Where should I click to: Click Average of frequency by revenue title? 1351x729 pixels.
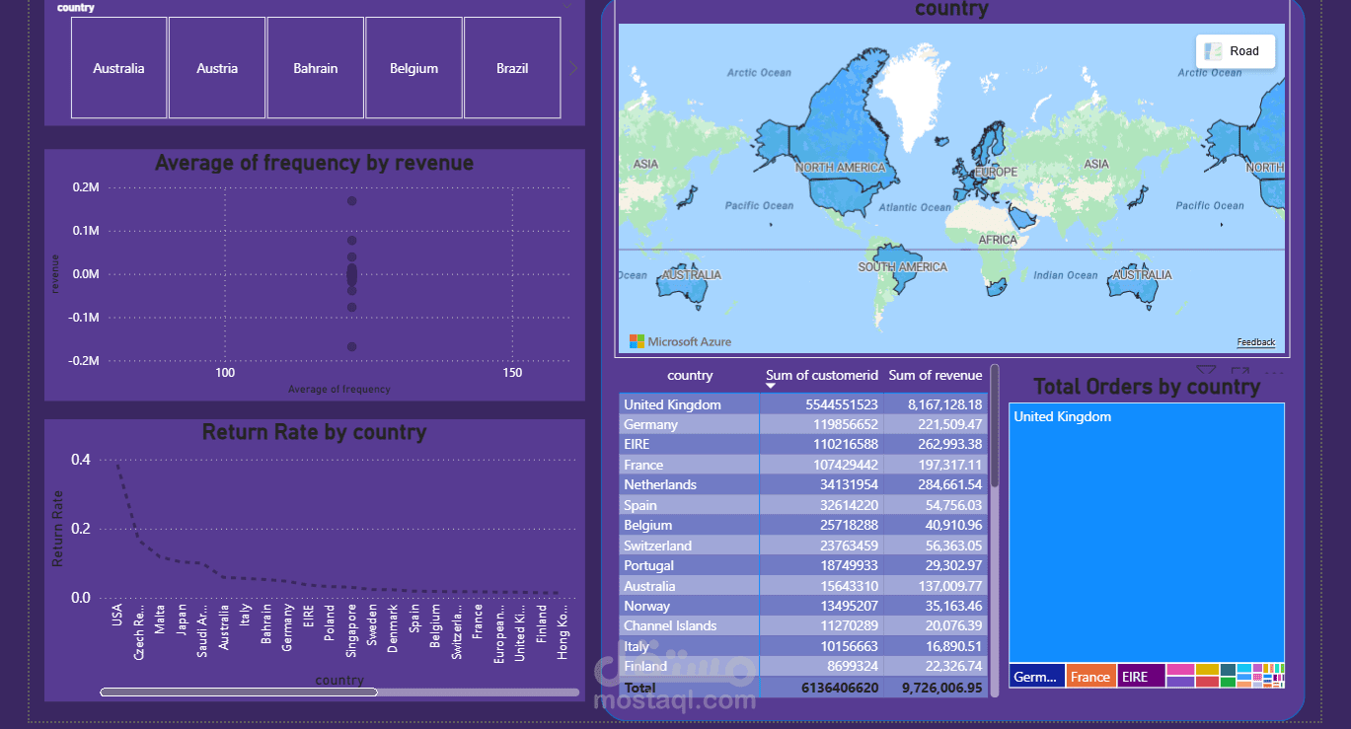tap(314, 163)
